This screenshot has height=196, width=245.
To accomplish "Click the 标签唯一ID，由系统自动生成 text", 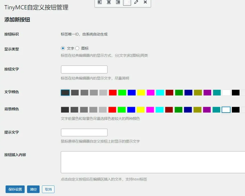I will click(84, 34).
